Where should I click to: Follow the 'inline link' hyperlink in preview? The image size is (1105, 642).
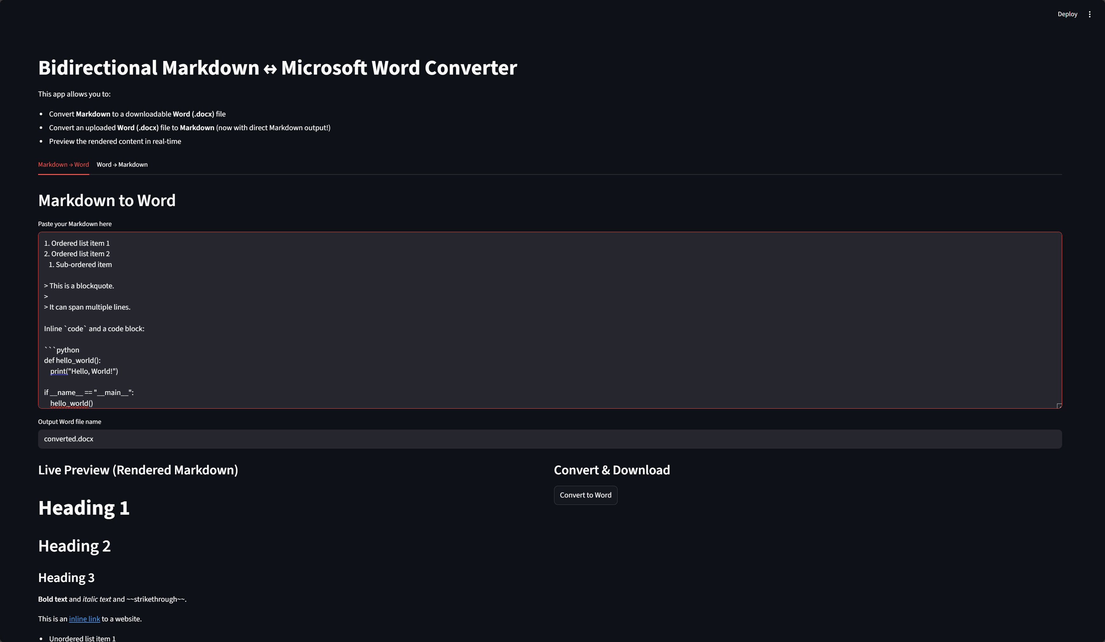(x=84, y=619)
